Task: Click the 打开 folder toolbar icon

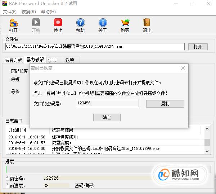Action: pyautogui.click(x=14, y=22)
